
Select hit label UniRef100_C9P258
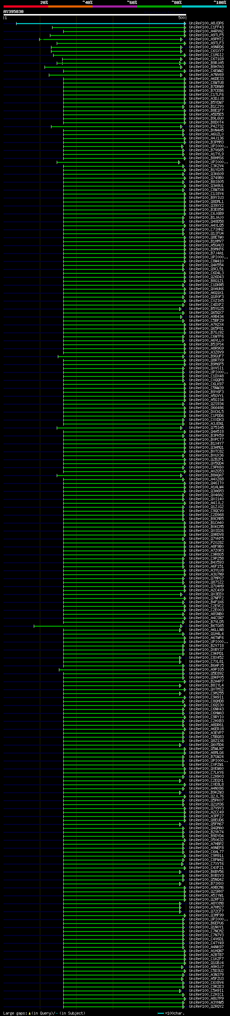(x=206, y=559)
